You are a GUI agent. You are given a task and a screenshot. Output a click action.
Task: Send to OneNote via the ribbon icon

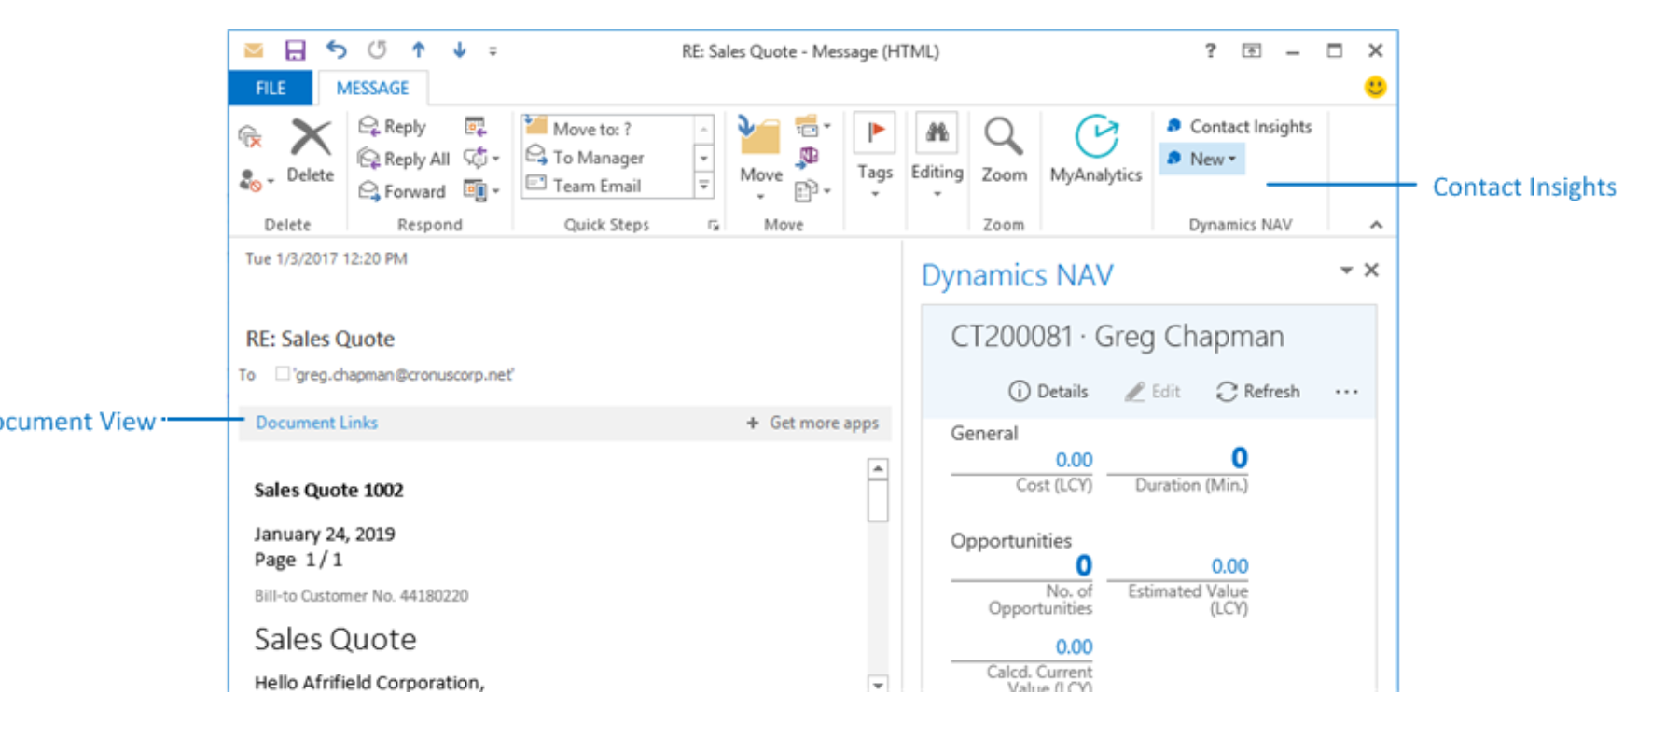click(808, 158)
